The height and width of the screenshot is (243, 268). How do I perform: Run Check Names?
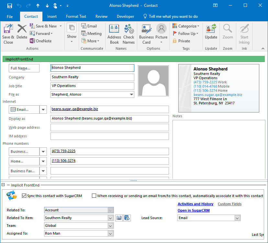coord(128,34)
